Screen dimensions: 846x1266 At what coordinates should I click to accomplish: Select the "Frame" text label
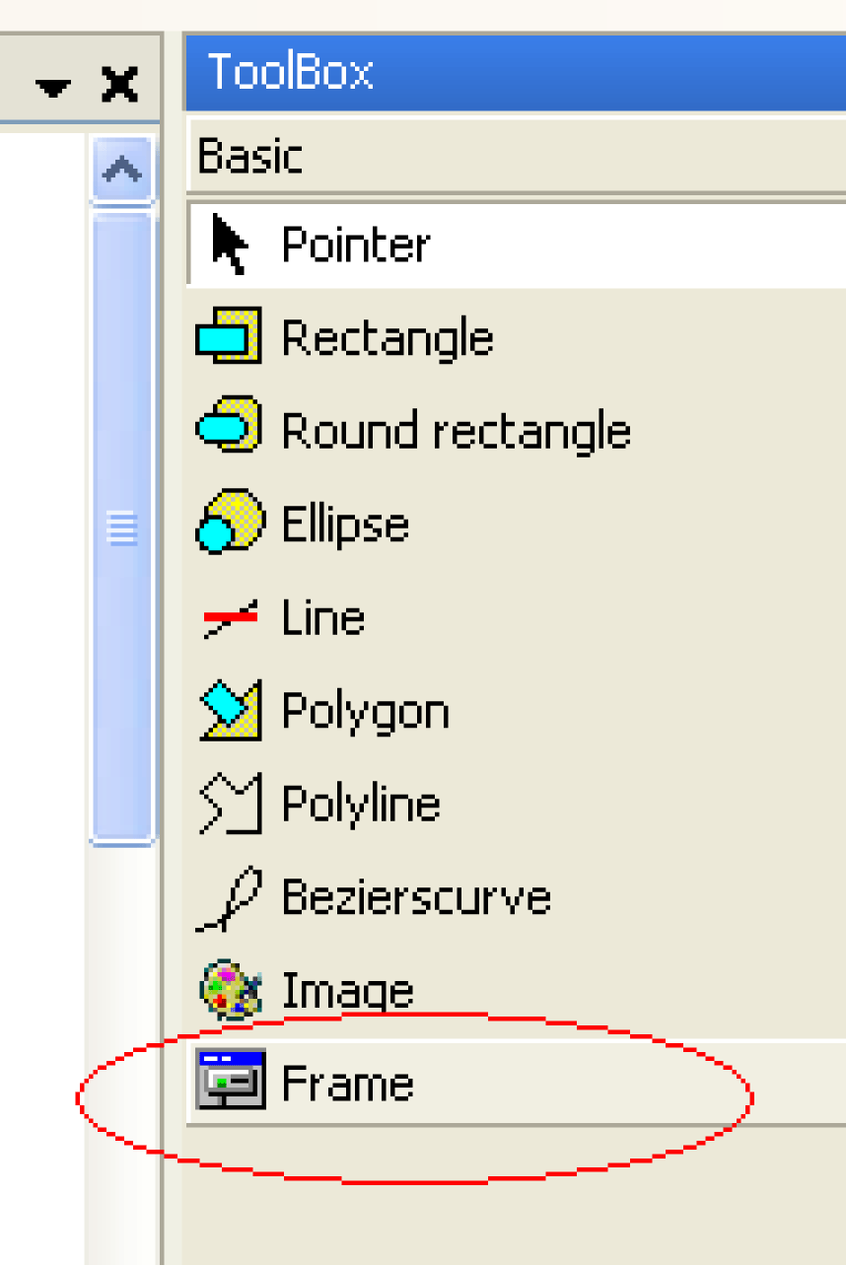coord(347,1083)
